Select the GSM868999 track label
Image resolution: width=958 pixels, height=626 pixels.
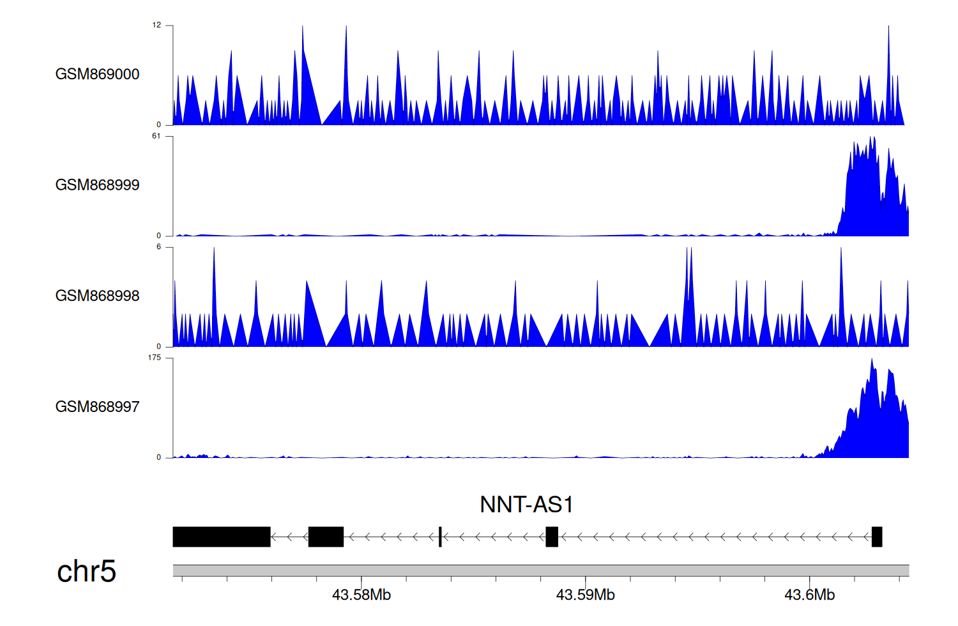(x=97, y=185)
